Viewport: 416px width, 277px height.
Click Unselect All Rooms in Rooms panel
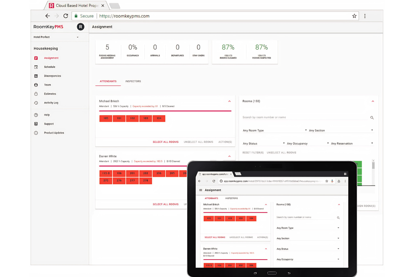(x=281, y=153)
